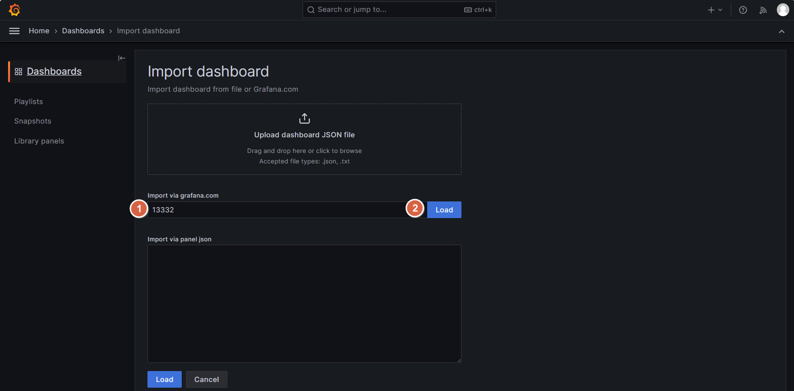Click the Import via grafana.com label
The width and height of the screenshot is (794, 391).
(x=183, y=196)
